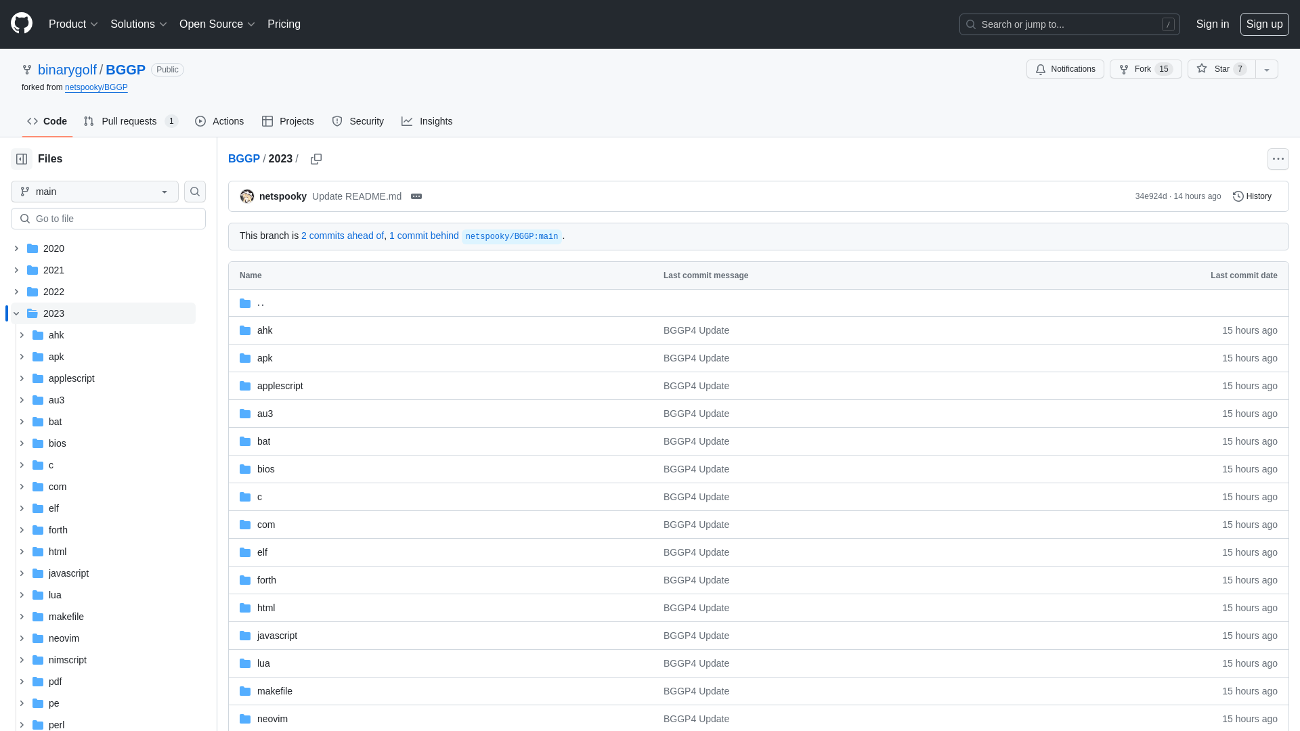Click the netspooky author name
The width and height of the screenshot is (1300, 731).
pyautogui.click(x=283, y=196)
